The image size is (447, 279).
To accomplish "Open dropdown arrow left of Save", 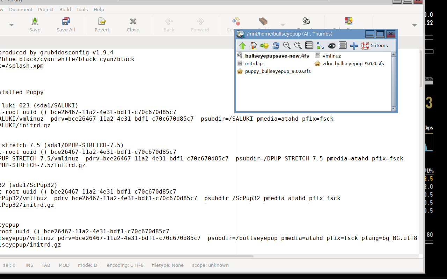I will (x=12, y=25).
